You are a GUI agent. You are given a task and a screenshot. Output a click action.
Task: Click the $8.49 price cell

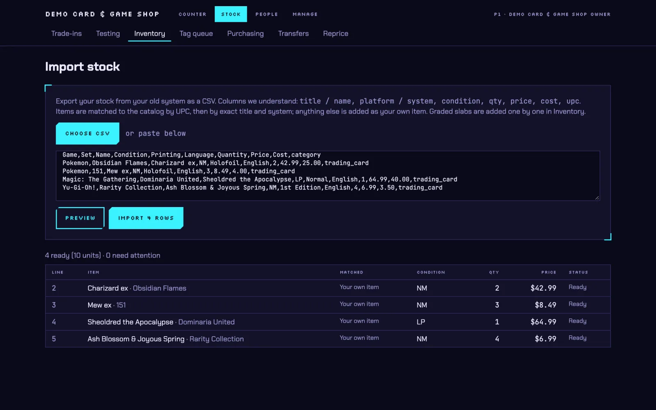point(545,305)
